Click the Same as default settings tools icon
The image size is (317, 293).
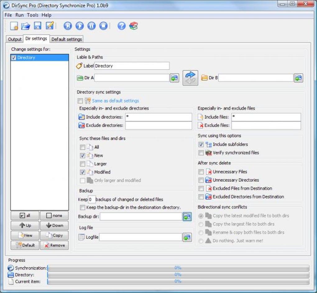click(88, 101)
